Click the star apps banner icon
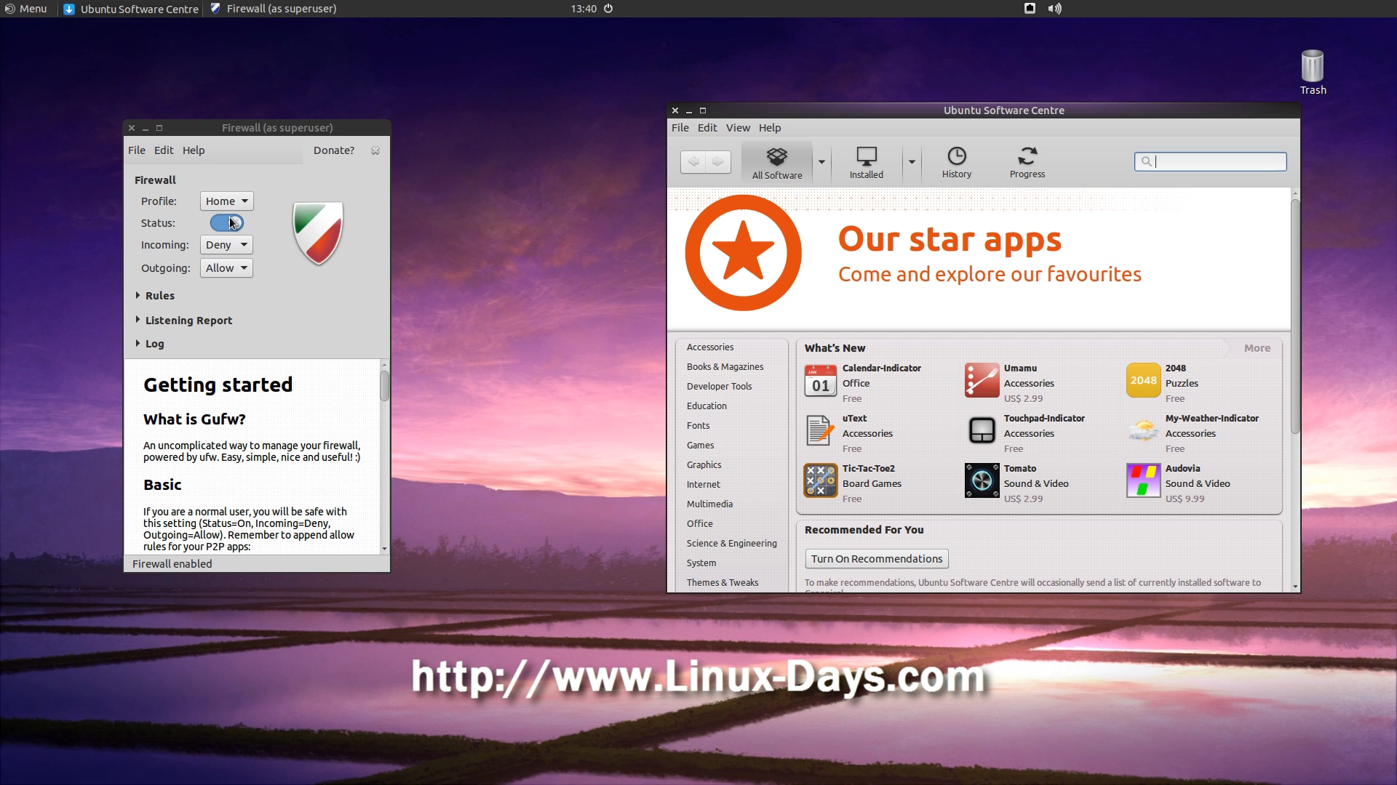The image size is (1397, 785). (x=743, y=253)
